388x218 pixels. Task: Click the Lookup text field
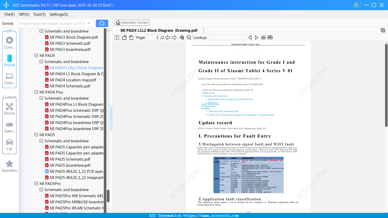pyautogui.click(x=227, y=38)
